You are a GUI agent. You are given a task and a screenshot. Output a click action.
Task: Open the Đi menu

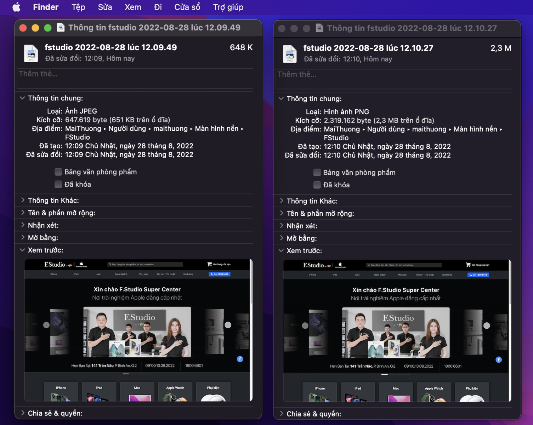(158, 7)
